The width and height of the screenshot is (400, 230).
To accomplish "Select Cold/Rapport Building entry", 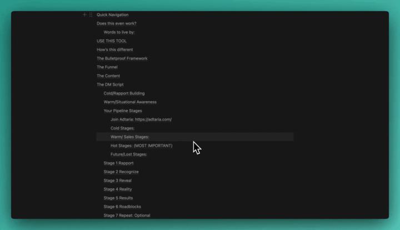I will pos(124,93).
